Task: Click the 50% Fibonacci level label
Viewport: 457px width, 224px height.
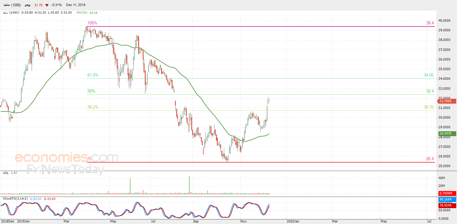Action: tap(91, 91)
